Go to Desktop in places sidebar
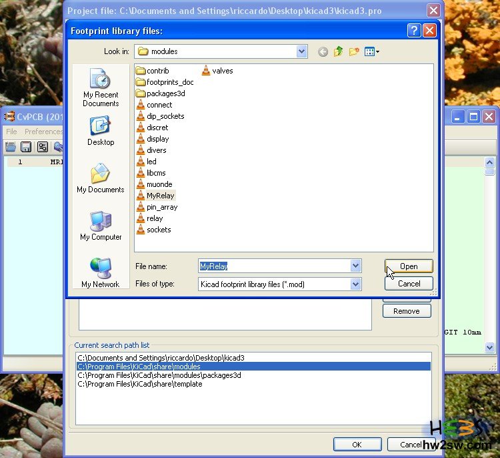The height and width of the screenshot is (458, 500). point(101,131)
